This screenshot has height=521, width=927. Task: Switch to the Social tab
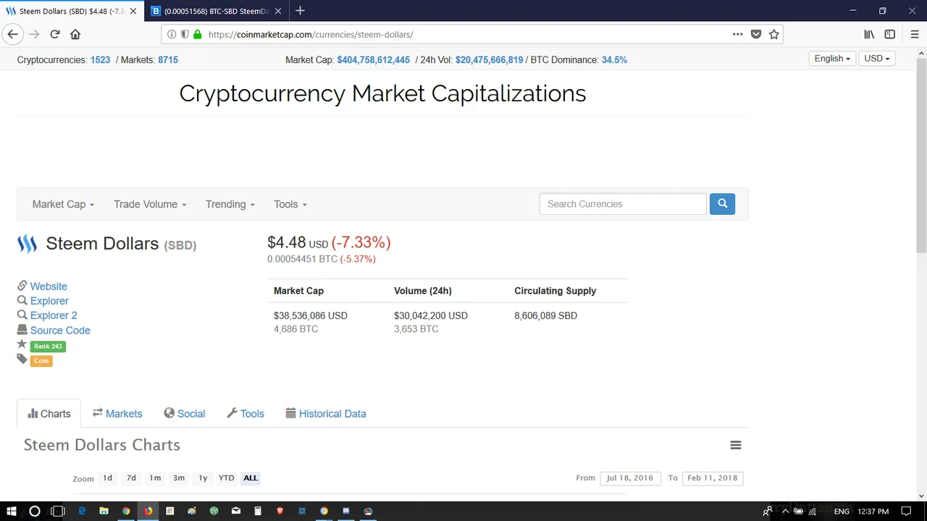tap(185, 414)
